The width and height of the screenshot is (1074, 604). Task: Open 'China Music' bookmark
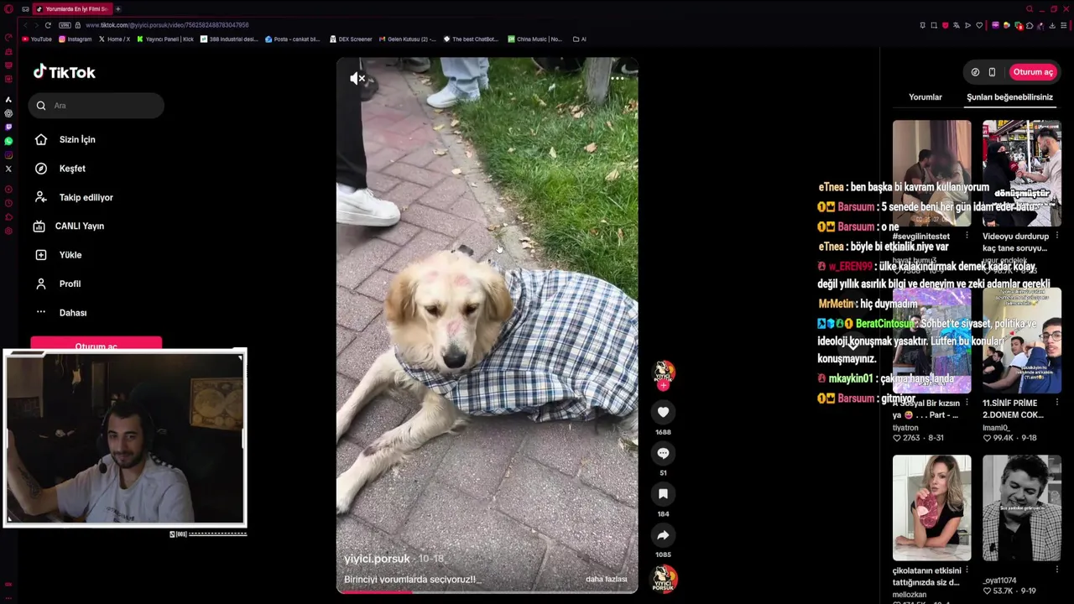[x=535, y=39]
